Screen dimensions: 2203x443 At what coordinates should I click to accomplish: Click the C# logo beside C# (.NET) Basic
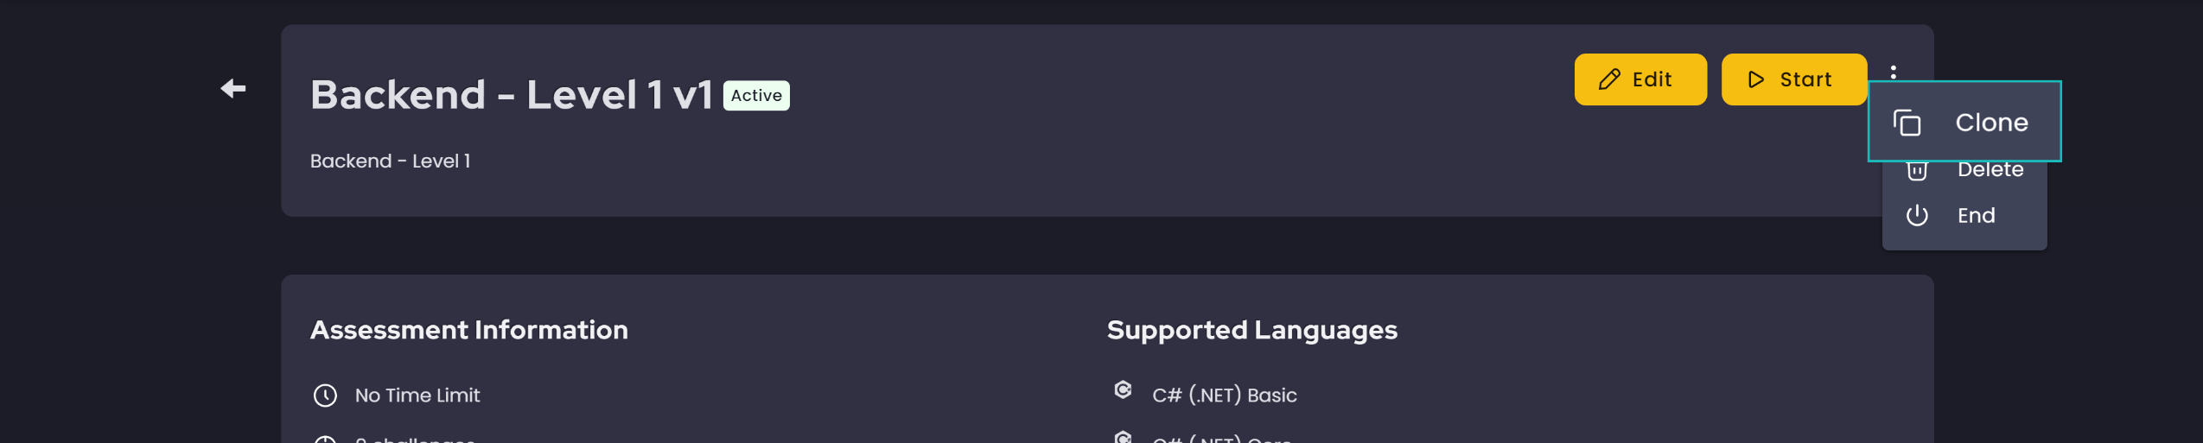point(1123,390)
